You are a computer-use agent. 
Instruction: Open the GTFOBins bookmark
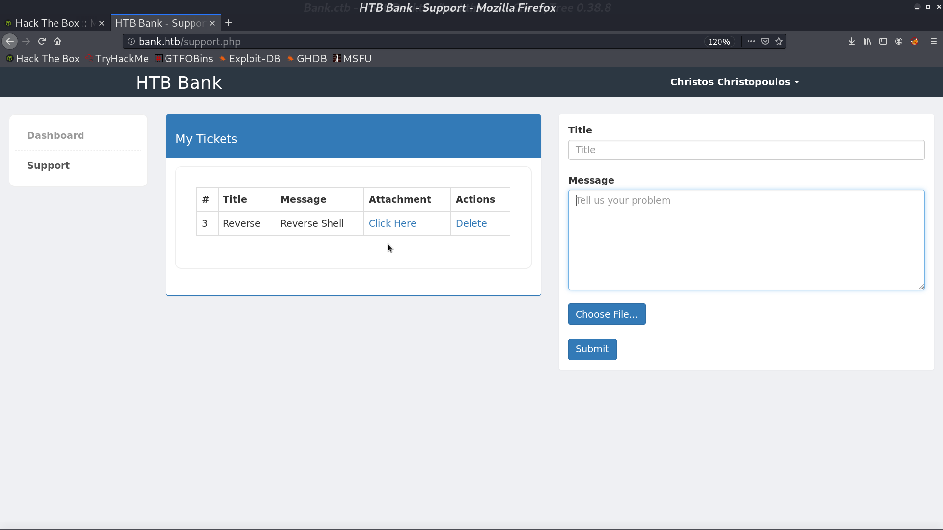(184, 59)
